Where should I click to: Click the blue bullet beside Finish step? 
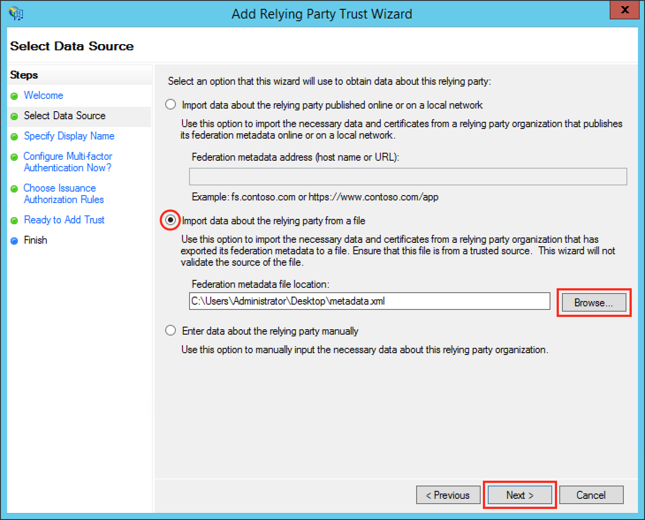14,241
